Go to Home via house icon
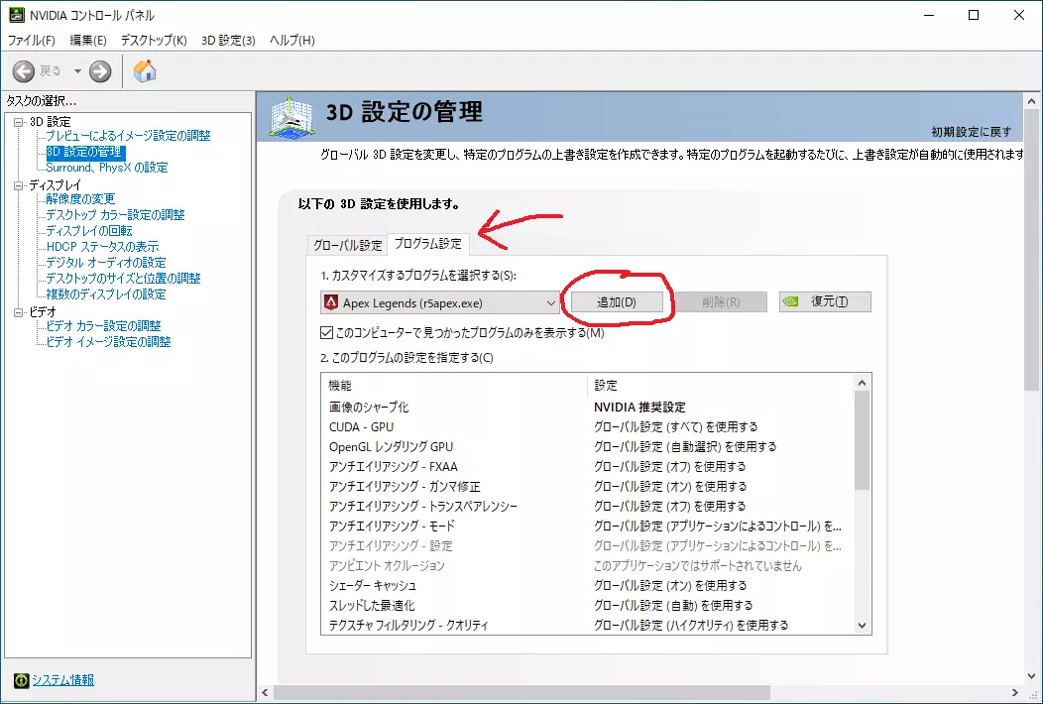Image resolution: width=1043 pixels, height=704 pixels. click(x=145, y=70)
